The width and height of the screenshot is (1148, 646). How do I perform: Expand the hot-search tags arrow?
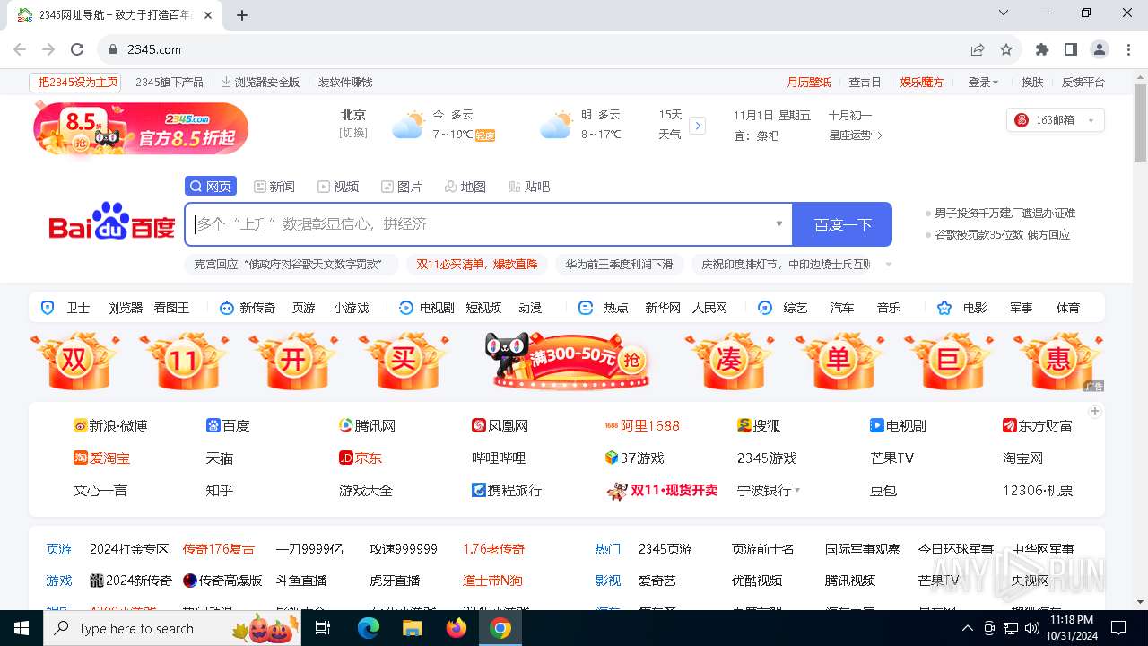coord(889,265)
